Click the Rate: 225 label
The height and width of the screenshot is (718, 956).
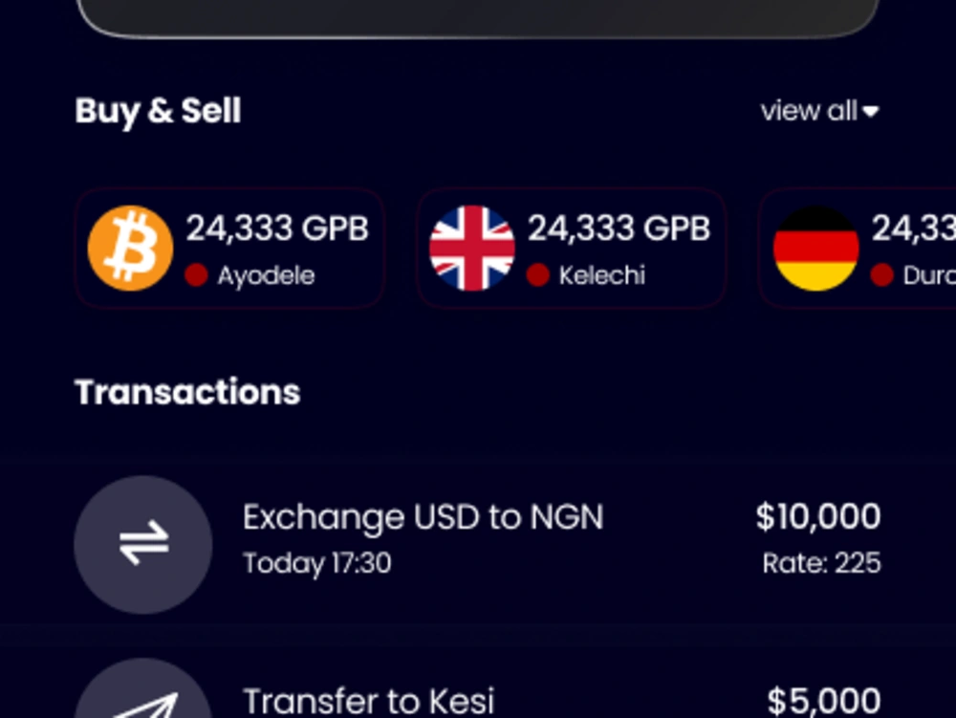point(822,563)
